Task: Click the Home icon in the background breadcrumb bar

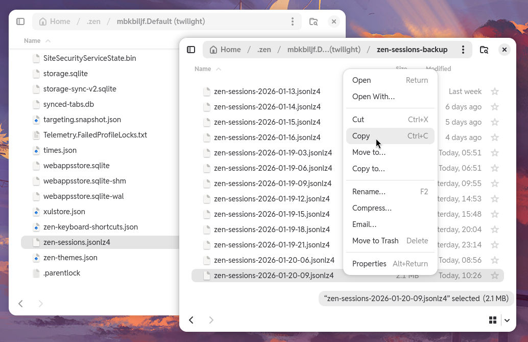Action: 43,21
